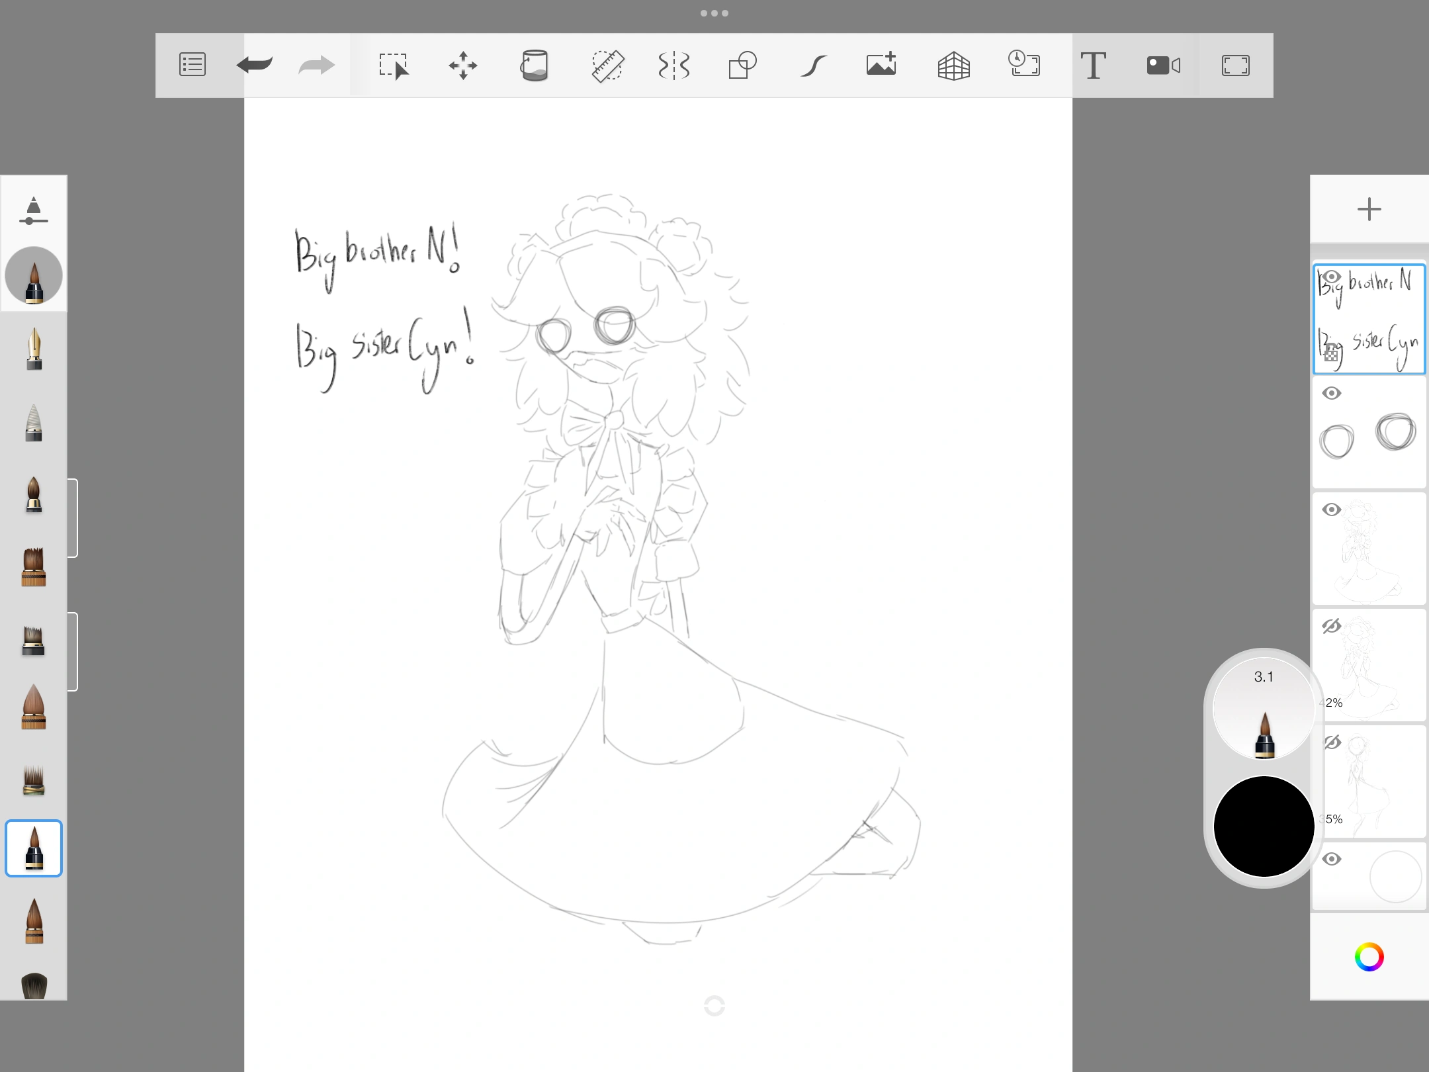Enable the Symmetry tool

[x=674, y=66]
